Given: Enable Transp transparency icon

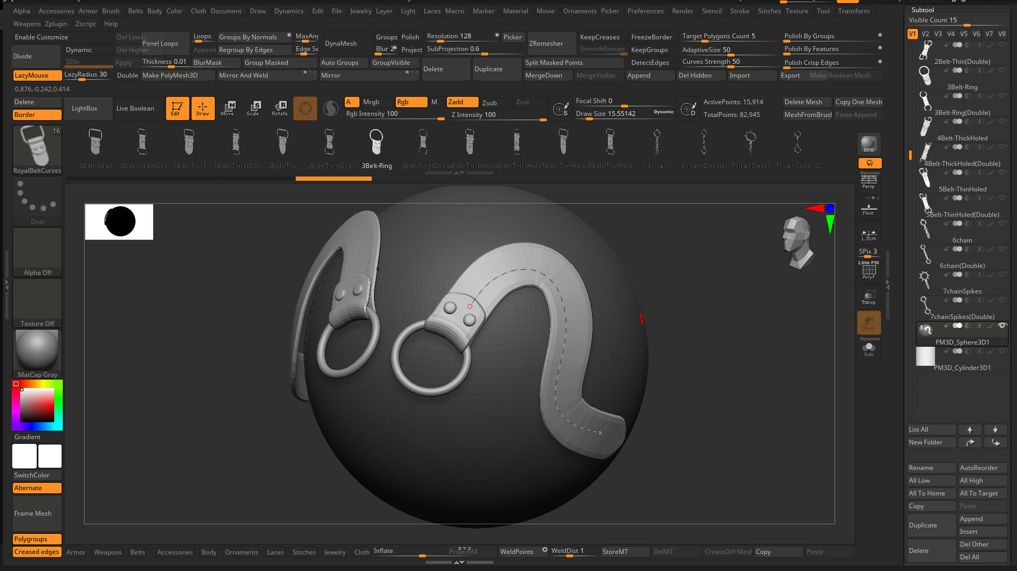Looking at the screenshot, I should coord(869,297).
